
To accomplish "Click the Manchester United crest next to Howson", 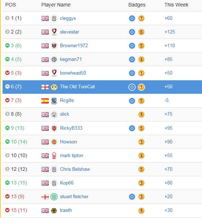I will [54, 142].
